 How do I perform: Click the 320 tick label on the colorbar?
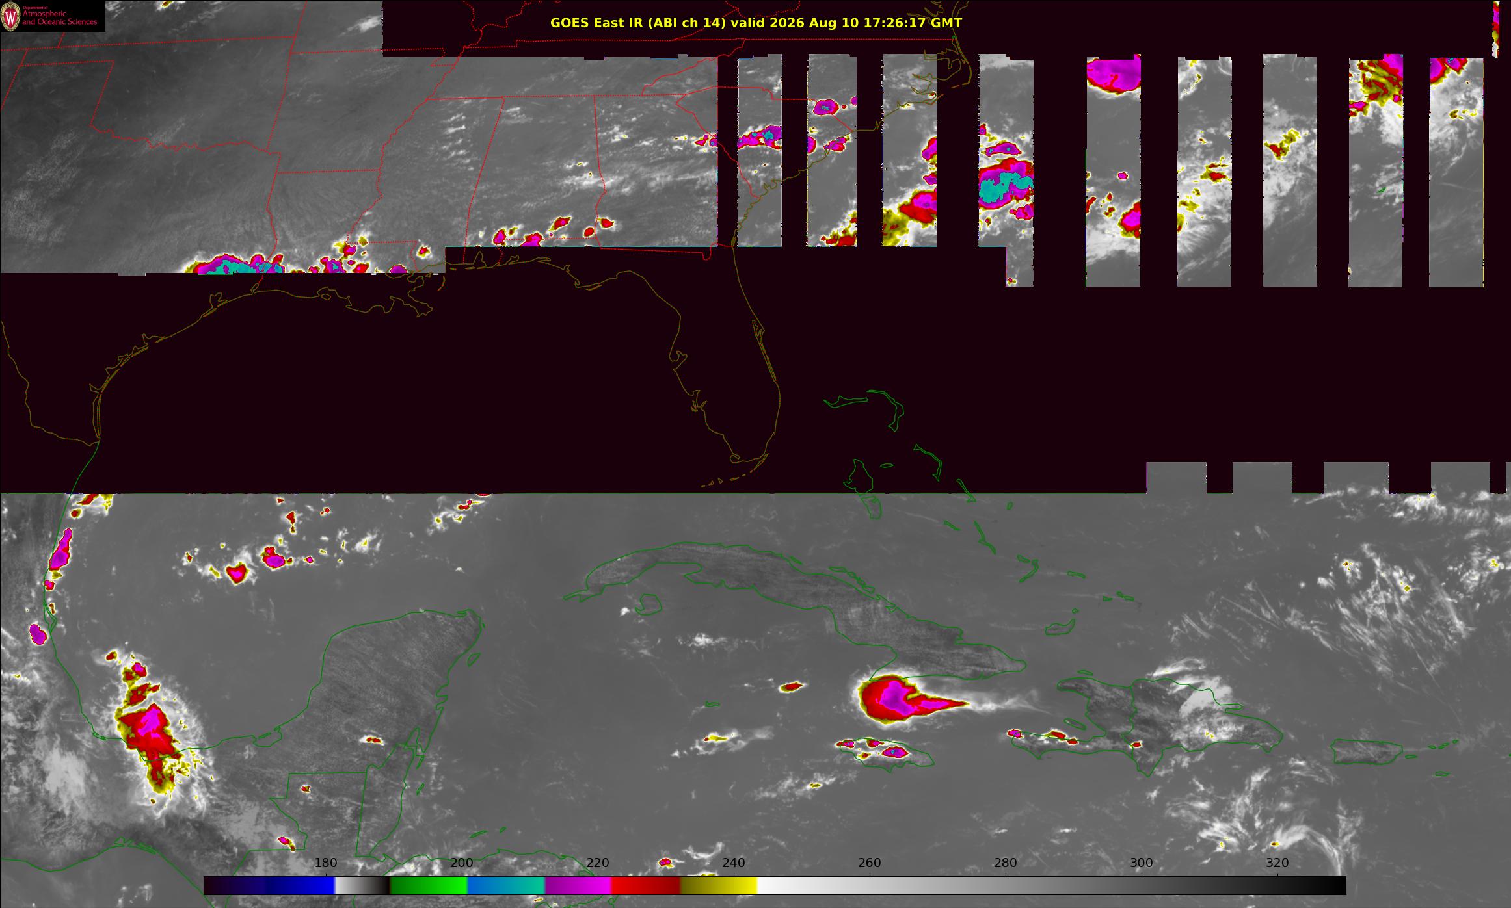pos(1277,863)
